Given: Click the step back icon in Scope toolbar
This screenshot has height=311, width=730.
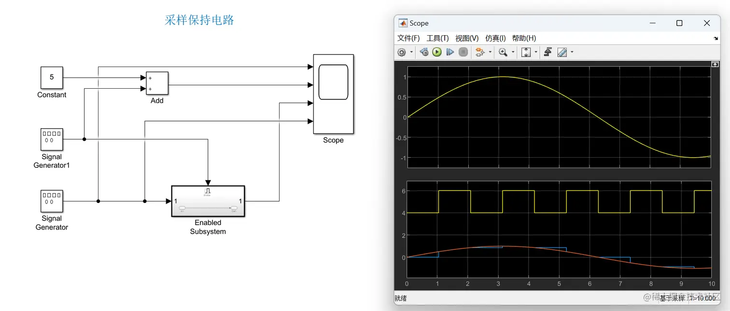Looking at the screenshot, I should tap(424, 52).
